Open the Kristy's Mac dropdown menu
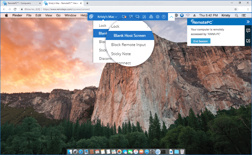 coord(107,17)
